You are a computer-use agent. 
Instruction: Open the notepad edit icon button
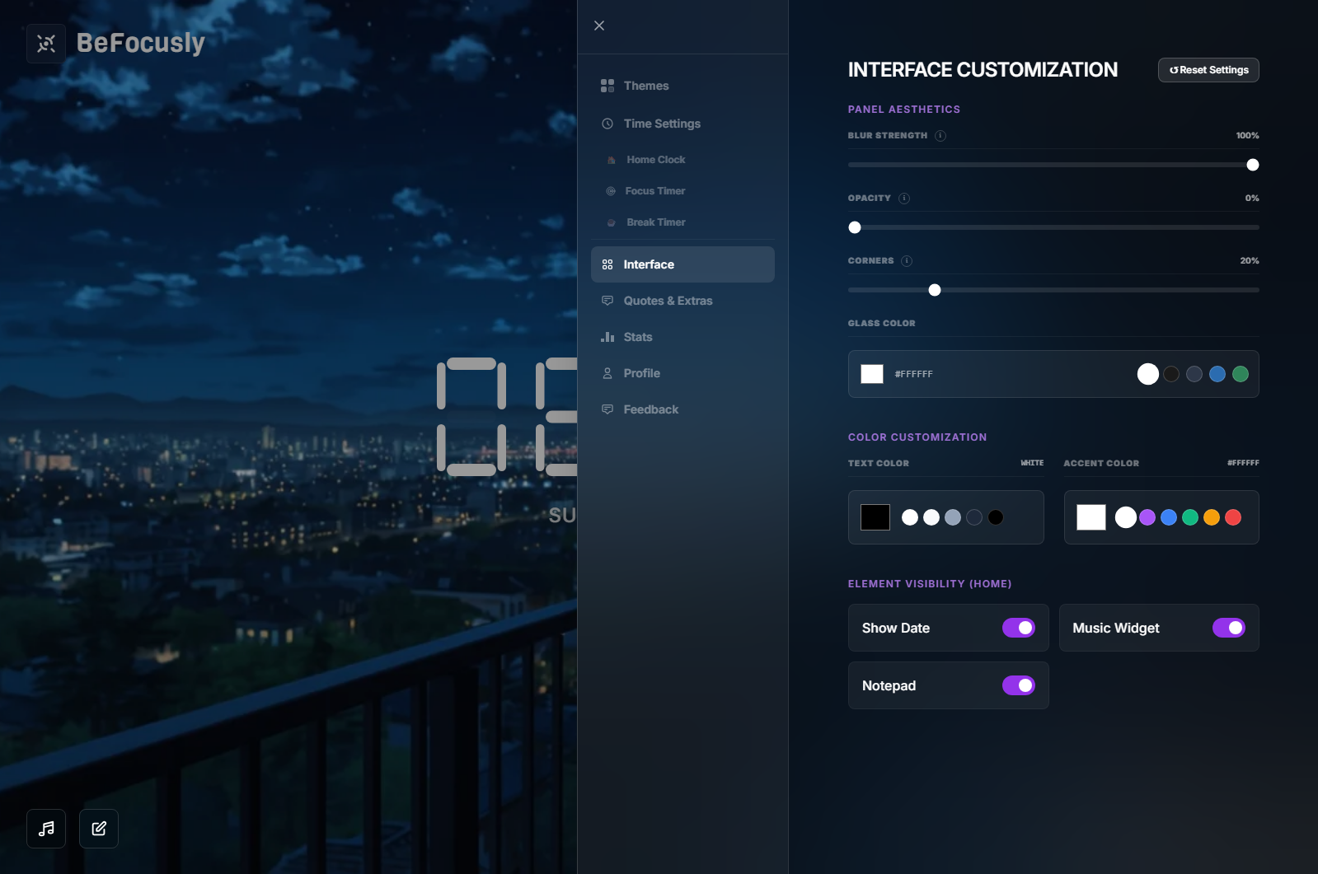click(99, 829)
